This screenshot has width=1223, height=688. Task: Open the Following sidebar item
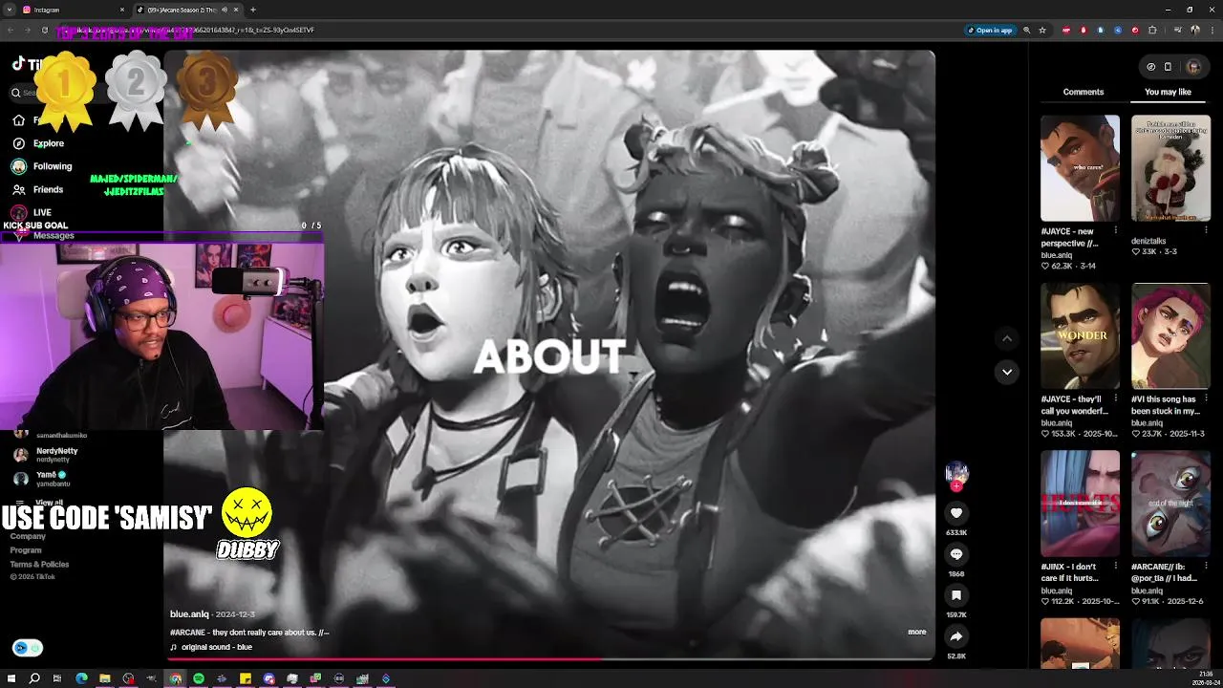point(41,166)
